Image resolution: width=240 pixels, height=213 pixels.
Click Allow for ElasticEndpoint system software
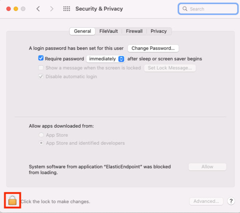207,166
